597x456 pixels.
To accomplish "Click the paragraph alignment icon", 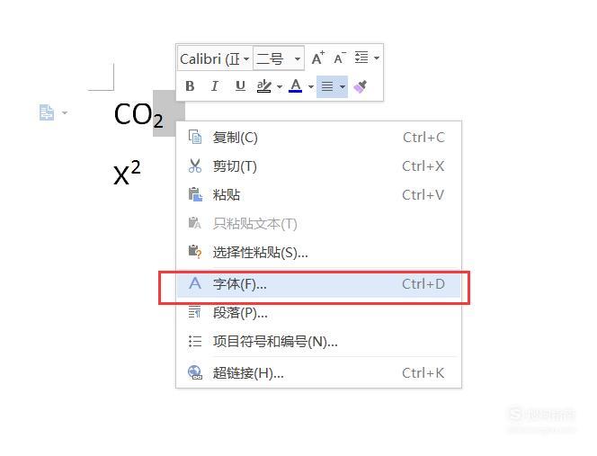I will pyautogui.click(x=327, y=86).
